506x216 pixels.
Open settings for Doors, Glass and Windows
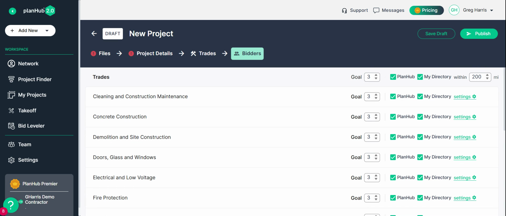(x=465, y=157)
